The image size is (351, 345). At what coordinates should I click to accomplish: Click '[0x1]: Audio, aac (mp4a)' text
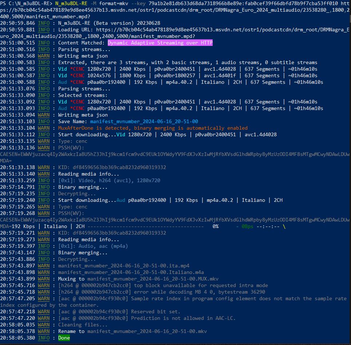(x=93, y=246)
